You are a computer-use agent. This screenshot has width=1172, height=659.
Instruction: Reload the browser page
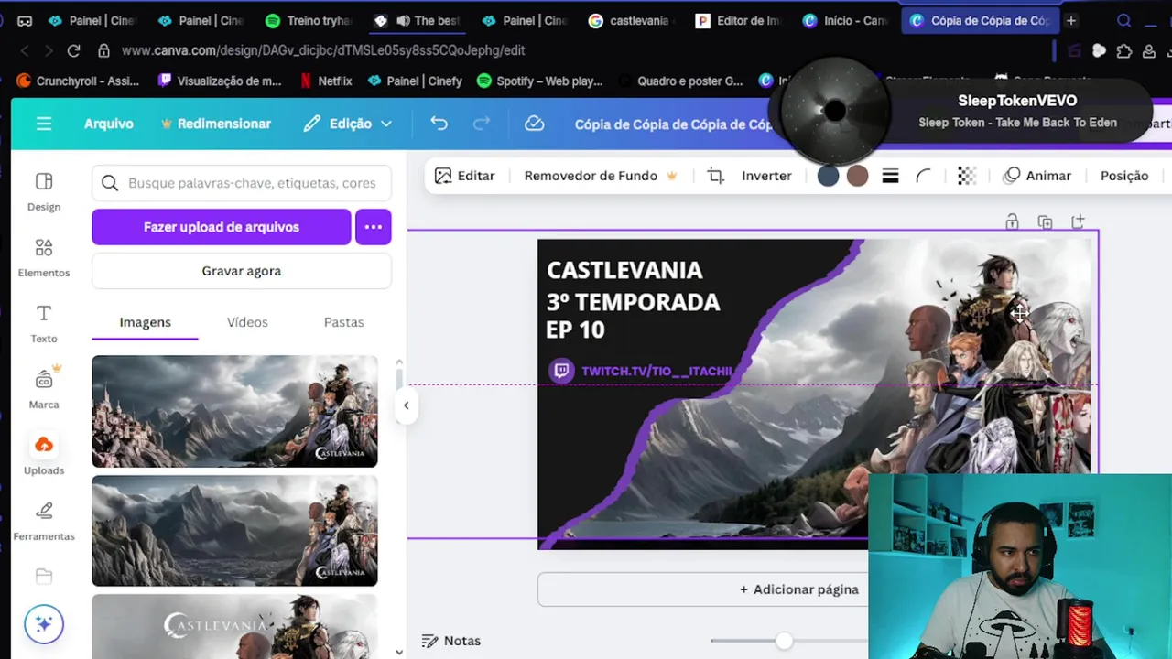(x=73, y=50)
